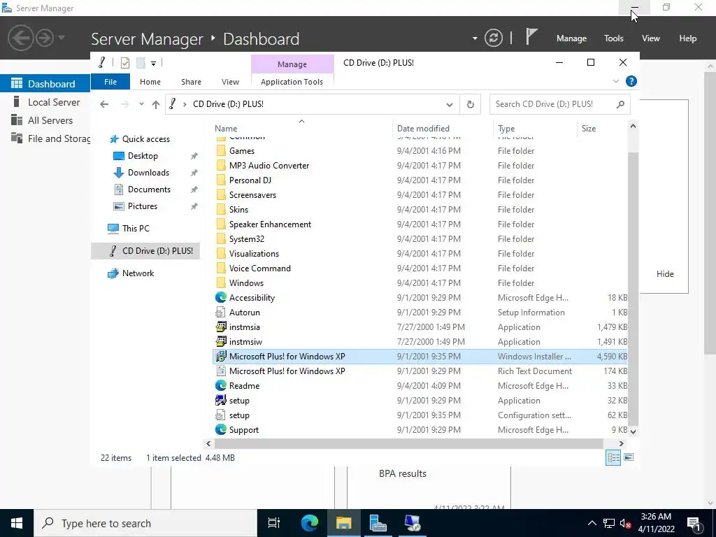Open the Server Manager Help menu
Image resolution: width=716 pixels, height=537 pixels.
coord(688,38)
